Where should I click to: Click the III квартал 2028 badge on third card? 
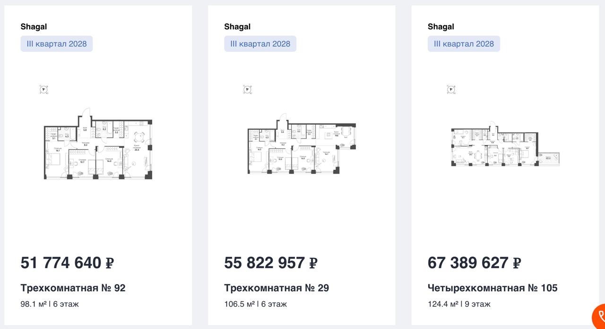point(464,44)
